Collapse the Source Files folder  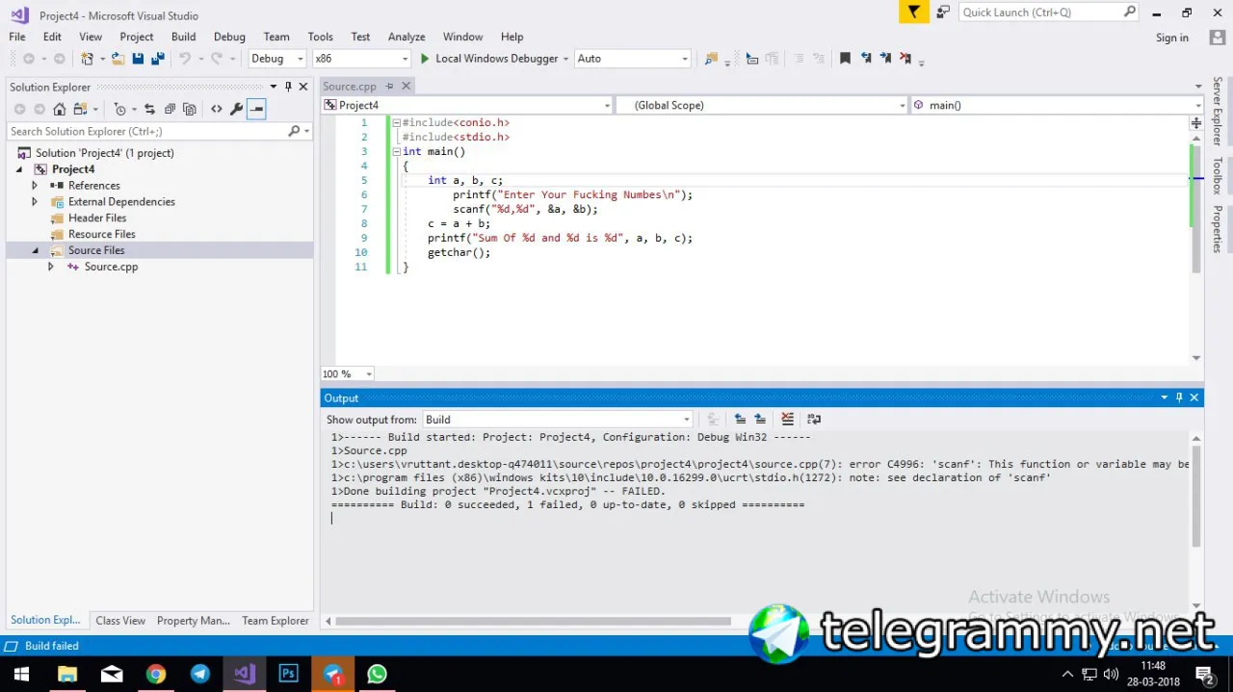pyautogui.click(x=35, y=250)
